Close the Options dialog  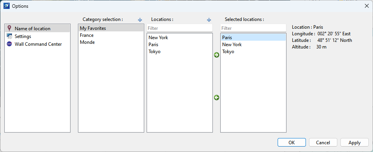366,6
